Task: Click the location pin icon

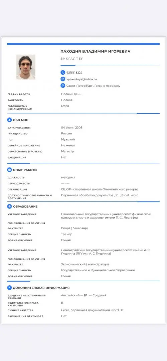Action: click(63, 86)
